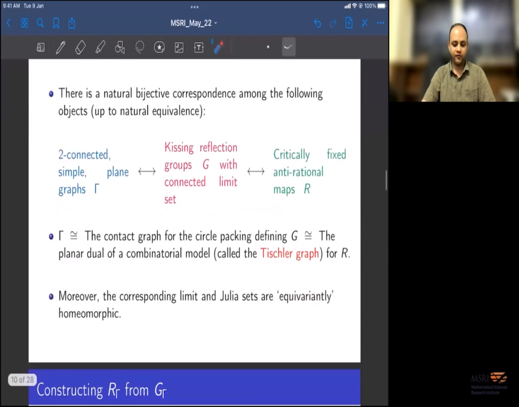Select the Image insert tool
This screenshot has width=519, height=407.
click(179, 47)
